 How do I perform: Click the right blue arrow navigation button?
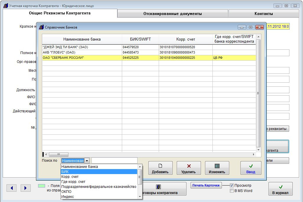tap(25, 188)
